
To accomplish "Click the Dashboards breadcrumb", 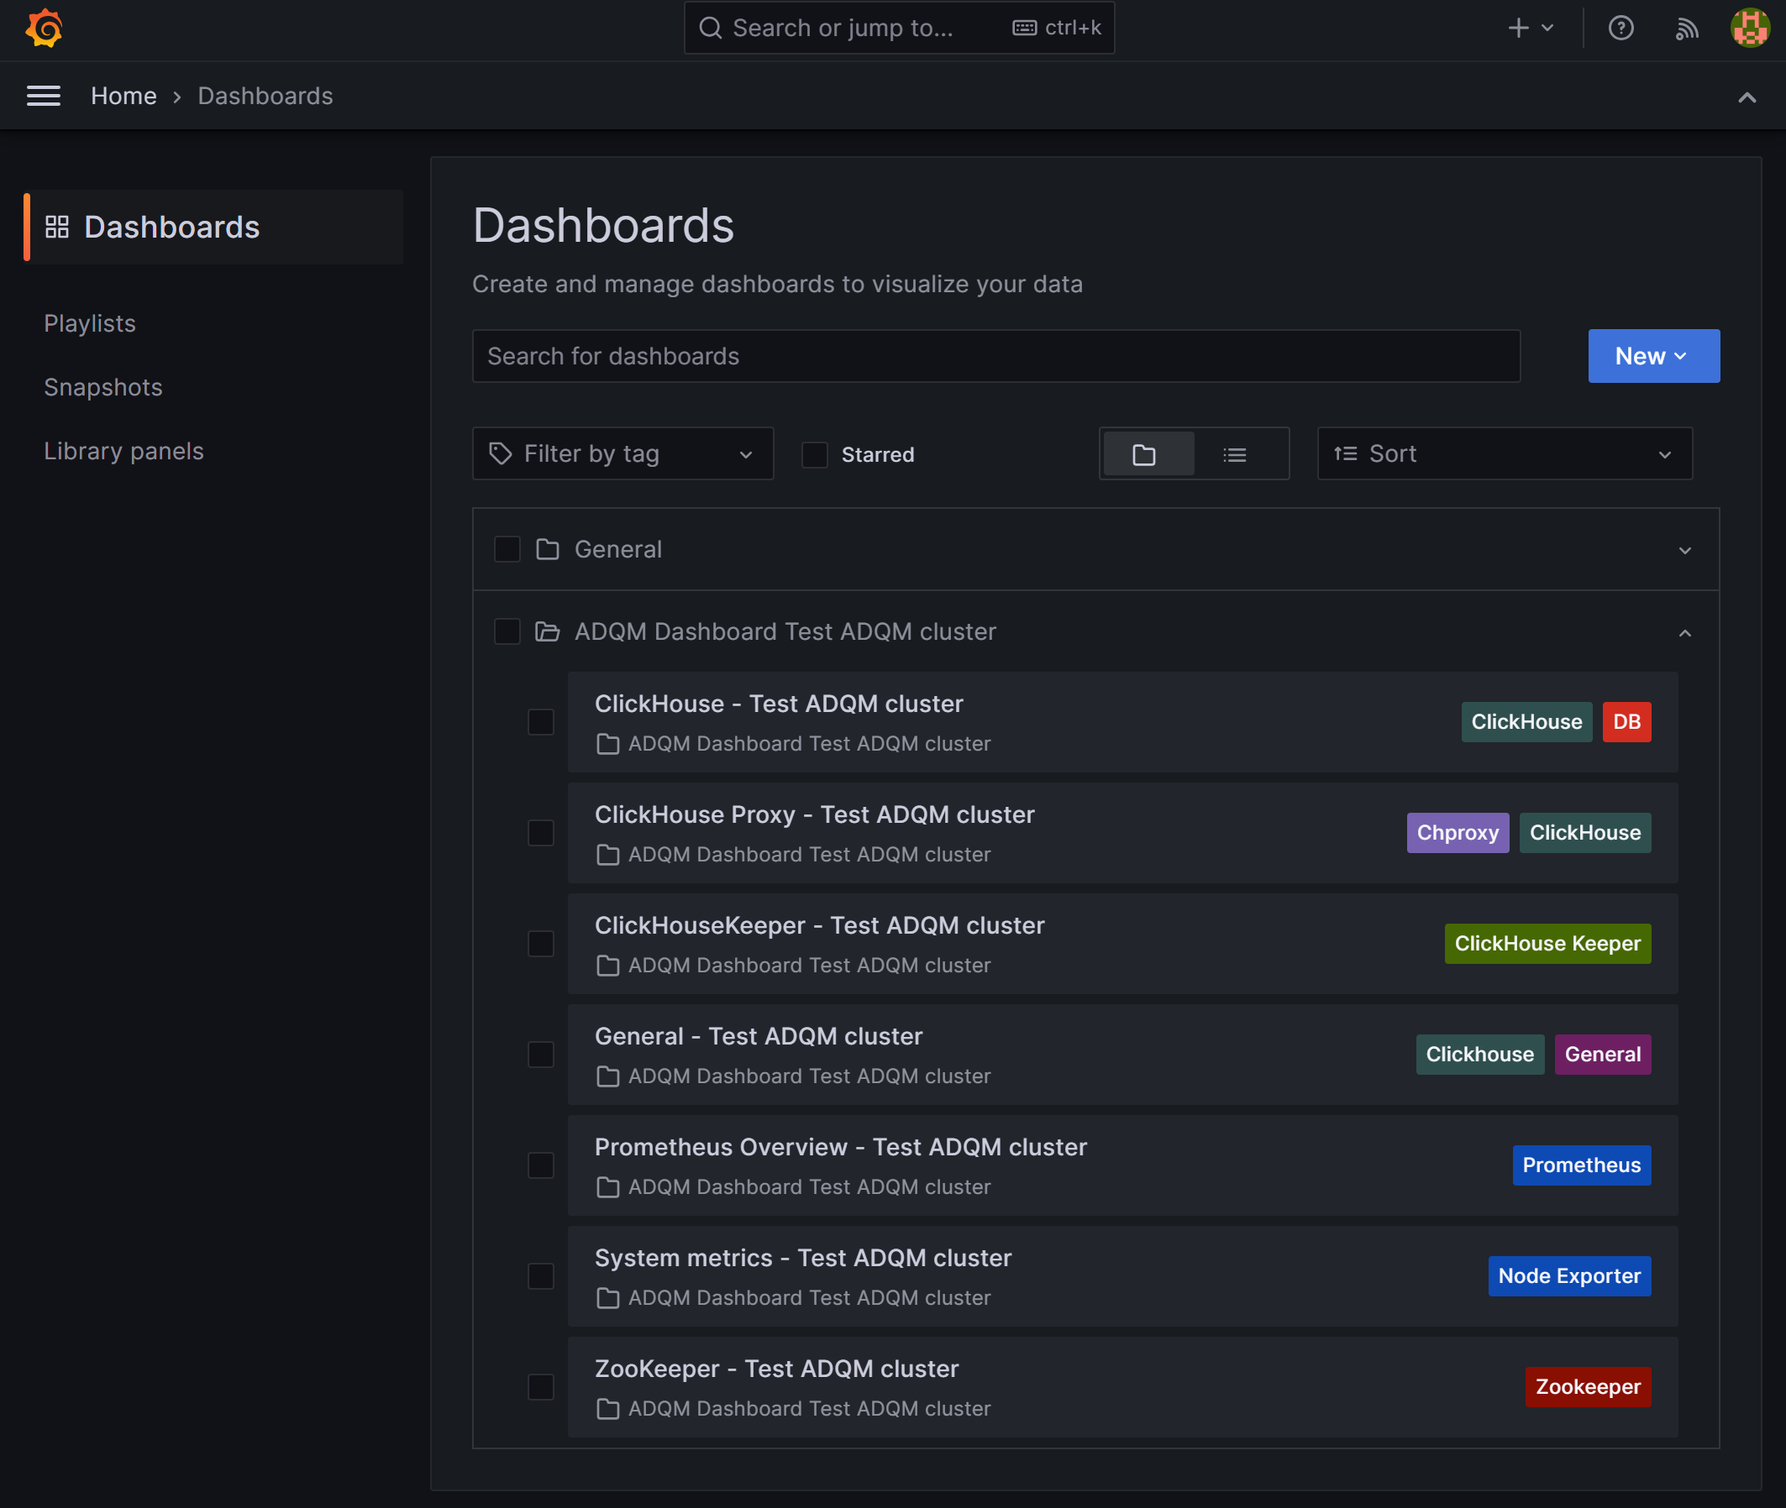I will pyautogui.click(x=265, y=96).
